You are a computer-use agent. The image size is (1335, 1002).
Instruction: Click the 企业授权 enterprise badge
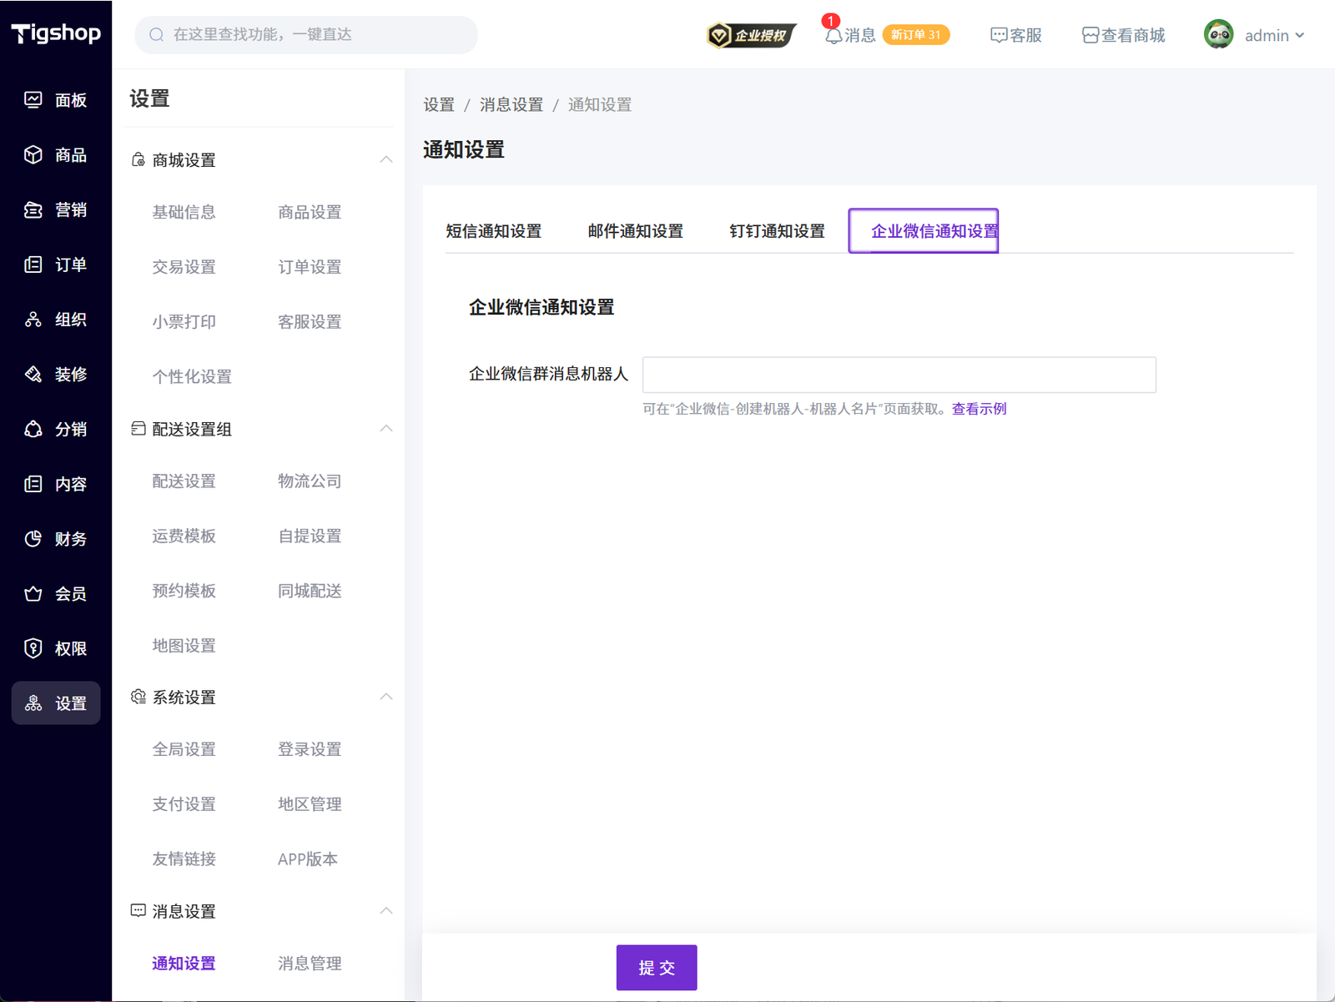(x=751, y=35)
